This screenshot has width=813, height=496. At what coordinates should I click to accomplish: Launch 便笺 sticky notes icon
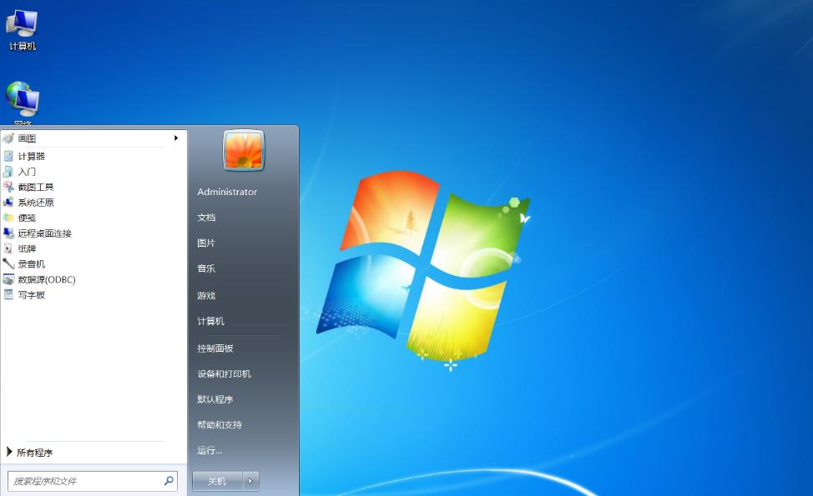click(x=8, y=218)
